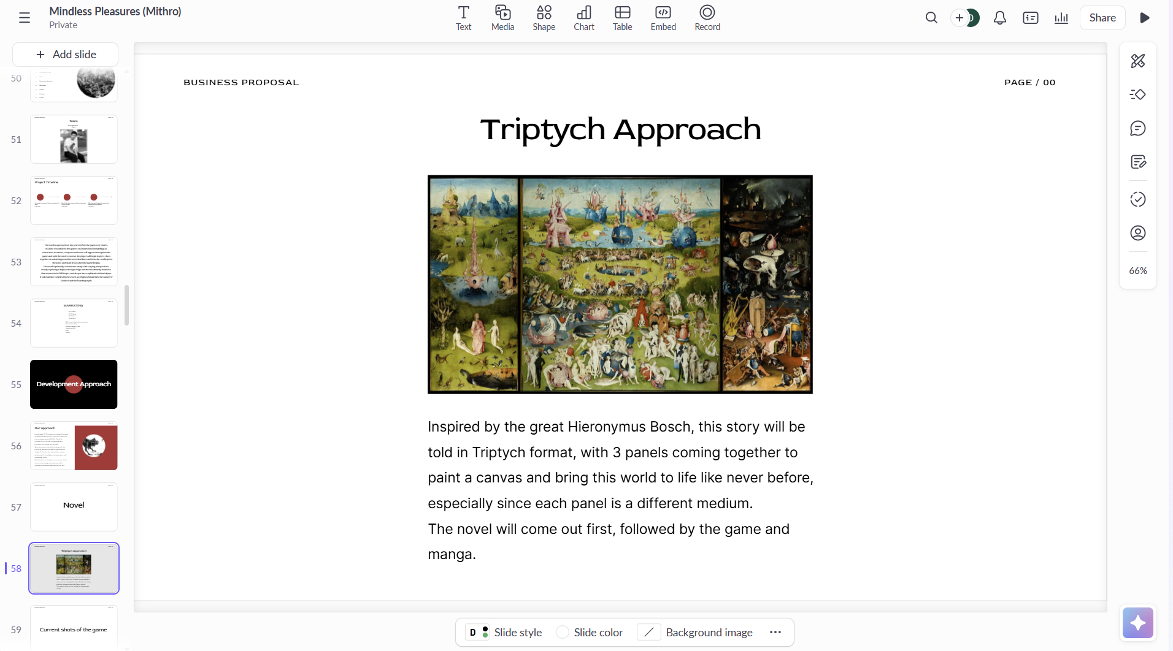Click the slide panel scrollbar handle
This screenshot has width=1173, height=651.
pos(126,305)
